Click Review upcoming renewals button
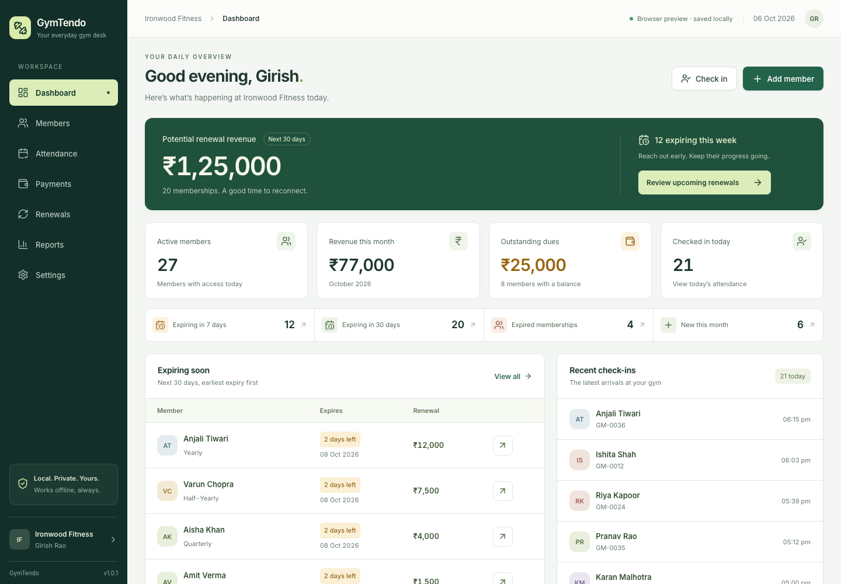The width and height of the screenshot is (841, 584). [x=704, y=183]
